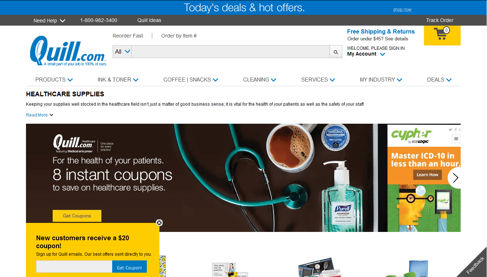Expand Read More description text
487x277 pixels.
[x=40, y=115]
